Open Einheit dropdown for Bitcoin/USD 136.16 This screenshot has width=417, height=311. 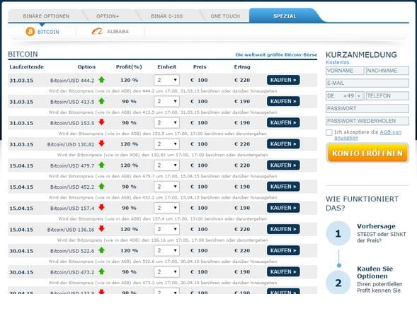click(x=166, y=229)
